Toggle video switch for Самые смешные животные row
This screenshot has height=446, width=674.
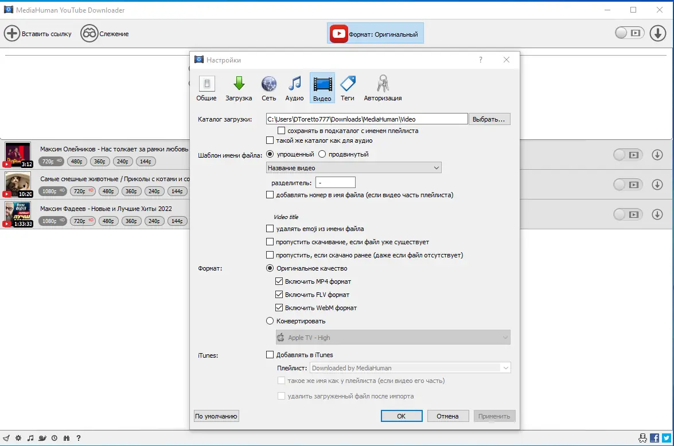pyautogui.click(x=628, y=185)
